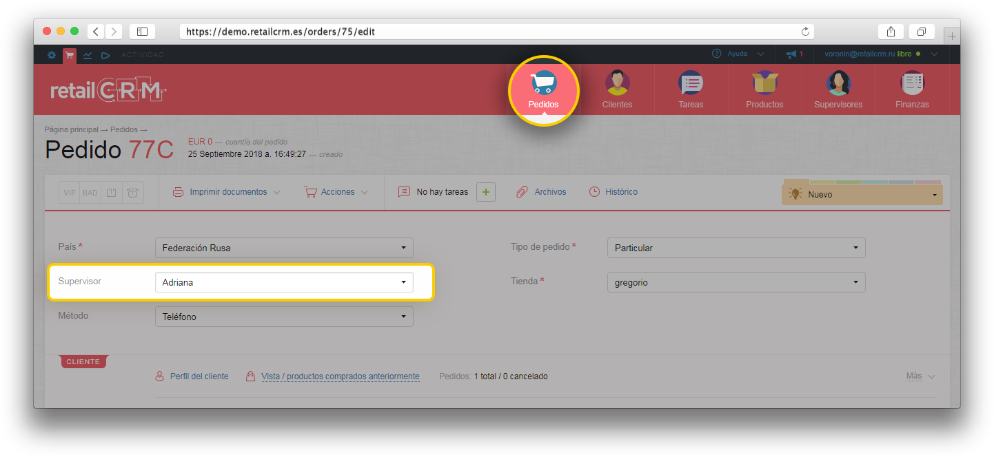
Task: Open the analytics line-chart icon
Action: (x=88, y=55)
